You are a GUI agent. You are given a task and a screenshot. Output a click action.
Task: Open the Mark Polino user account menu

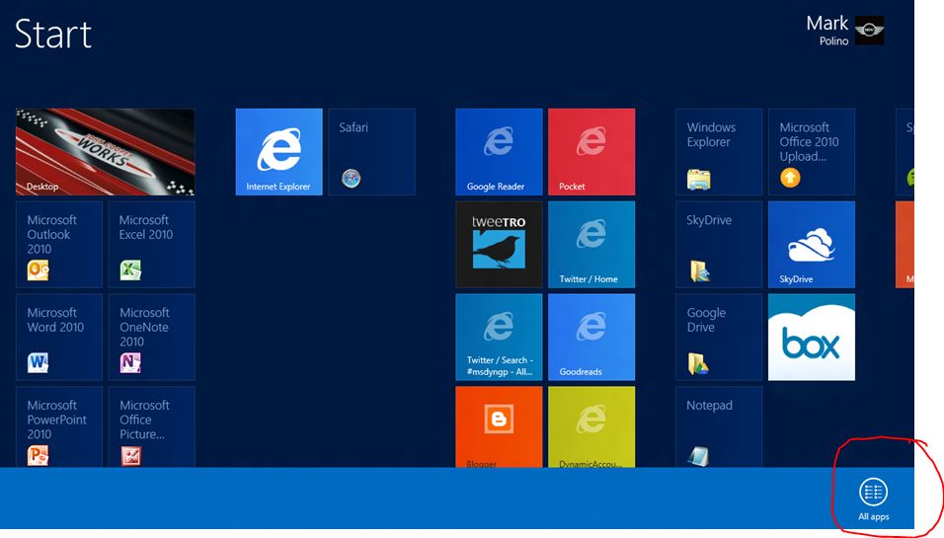click(844, 30)
